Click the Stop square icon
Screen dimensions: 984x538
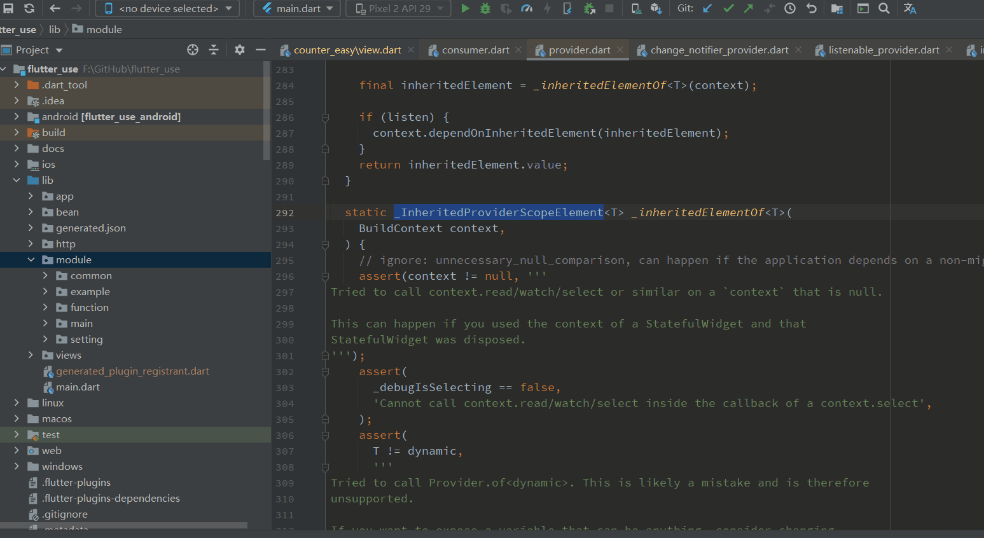pyautogui.click(x=609, y=8)
